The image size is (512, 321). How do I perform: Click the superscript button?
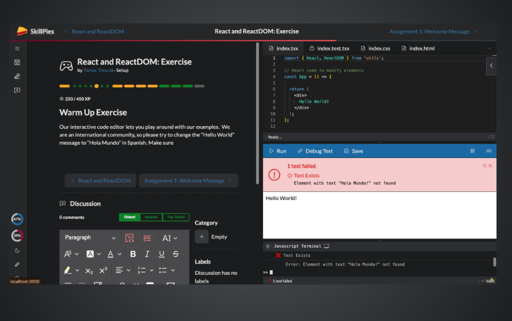[x=103, y=270]
